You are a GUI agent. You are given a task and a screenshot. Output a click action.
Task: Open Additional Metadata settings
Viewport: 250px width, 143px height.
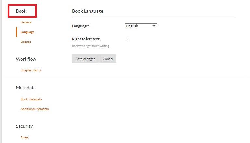35,109
